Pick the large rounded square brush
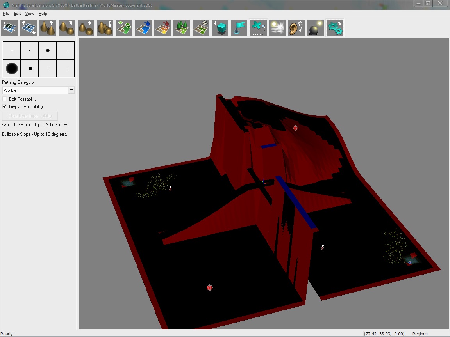The image size is (450, 337). [30, 69]
